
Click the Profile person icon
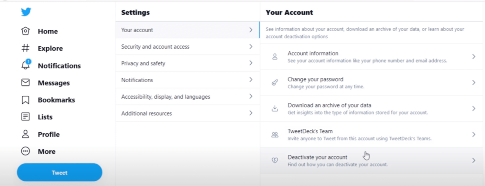tap(26, 134)
